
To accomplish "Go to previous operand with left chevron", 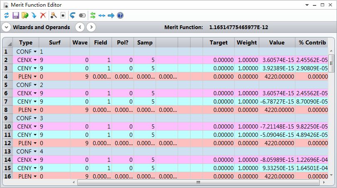I will [80, 27].
